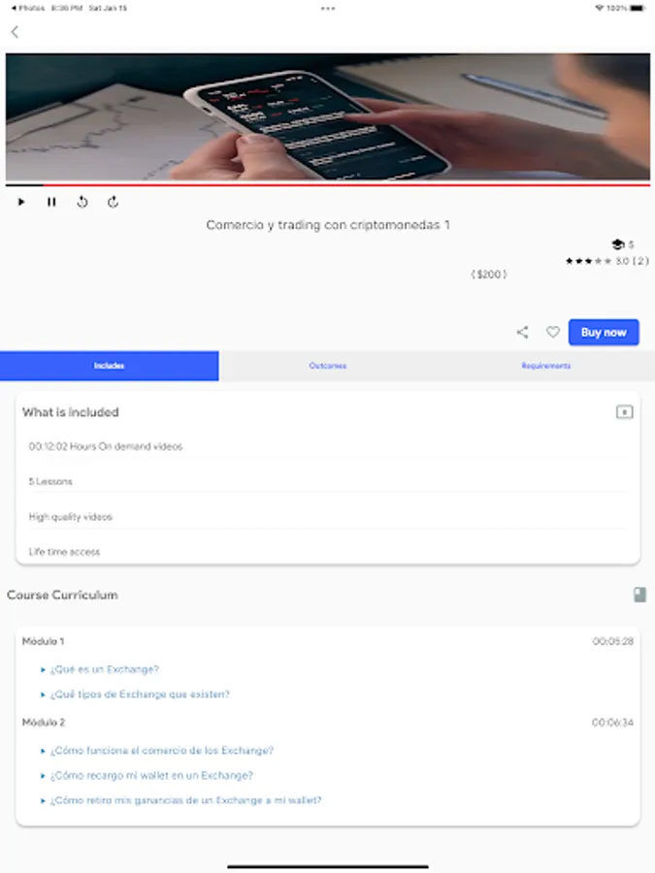Pause the video playback
This screenshot has height=873, width=655.
[51, 202]
